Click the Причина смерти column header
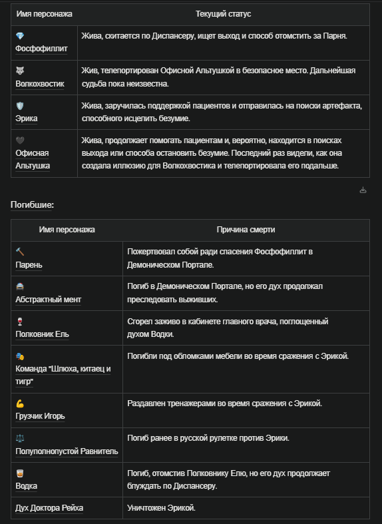This screenshot has height=524, width=382. 246,230
